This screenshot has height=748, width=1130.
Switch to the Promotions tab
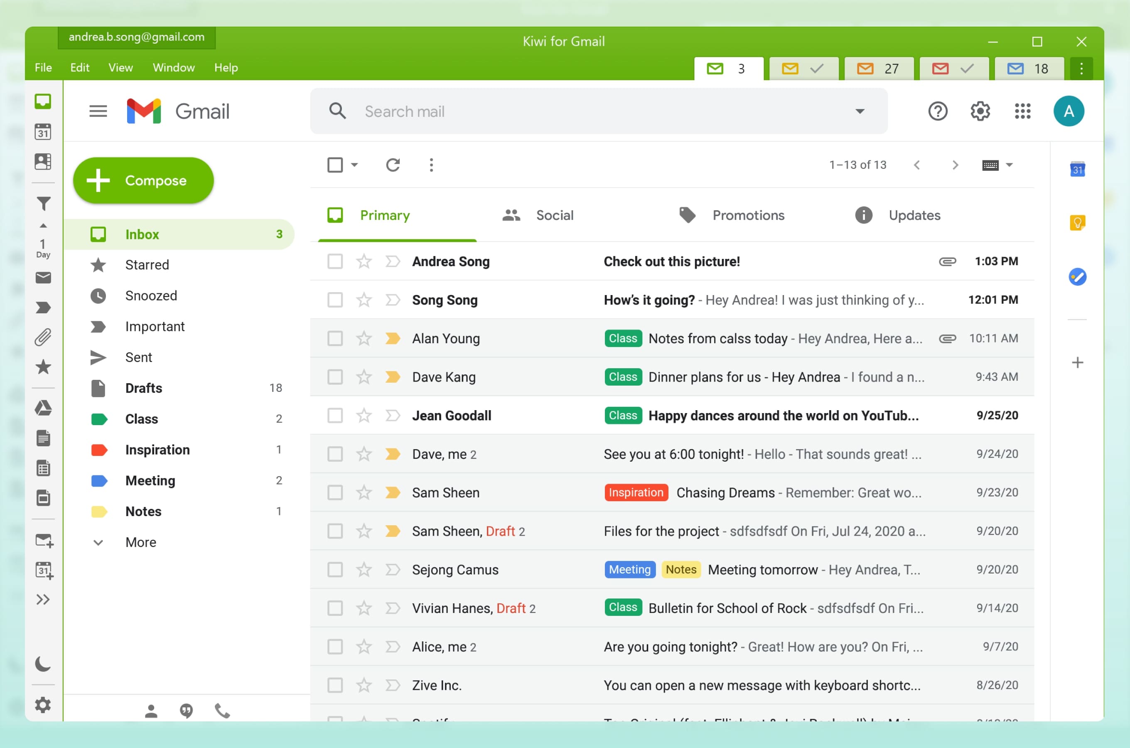point(748,215)
